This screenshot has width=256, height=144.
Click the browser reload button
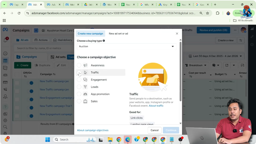[x=19, y=13]
